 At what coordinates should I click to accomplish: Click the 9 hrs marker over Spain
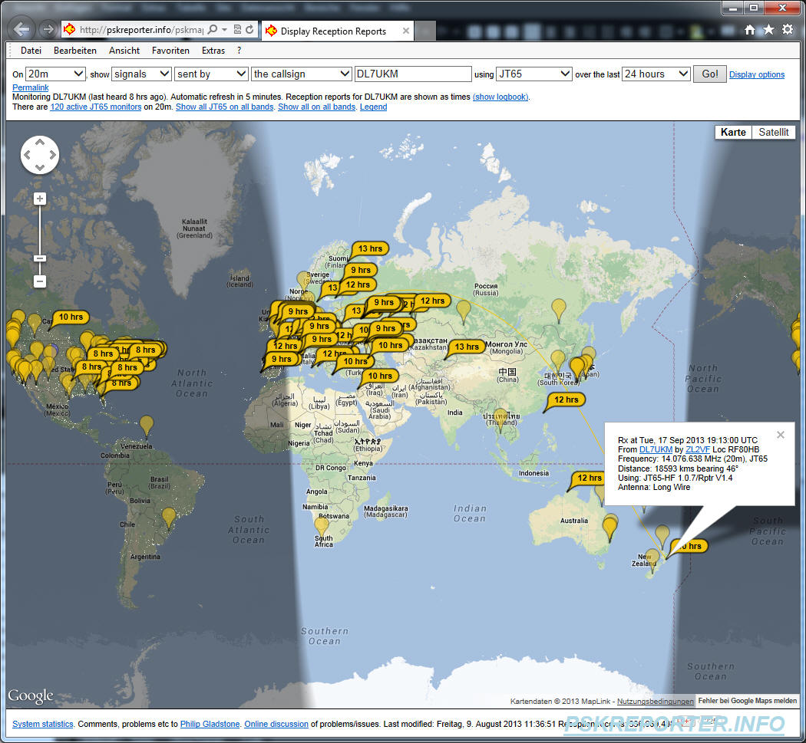281,359
